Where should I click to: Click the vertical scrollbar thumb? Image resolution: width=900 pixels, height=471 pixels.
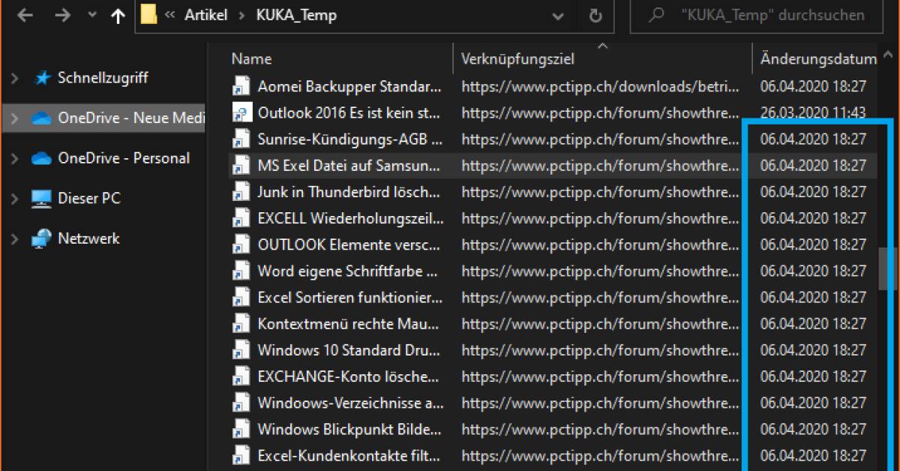tap(888, 268)
